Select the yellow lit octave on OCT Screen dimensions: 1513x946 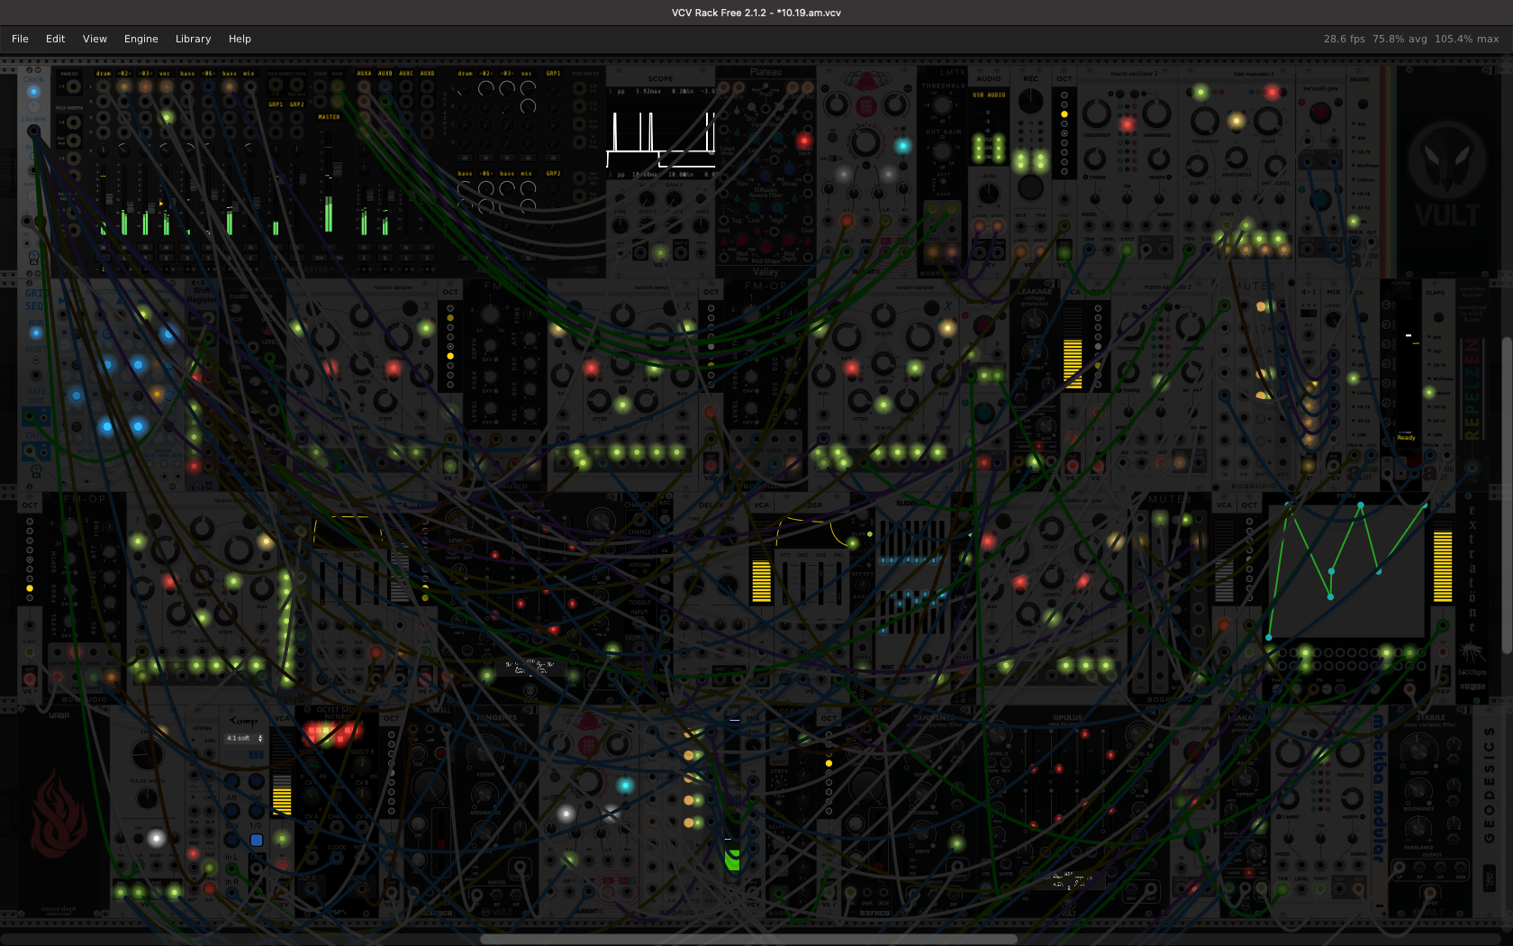(x=1064, y=114)
